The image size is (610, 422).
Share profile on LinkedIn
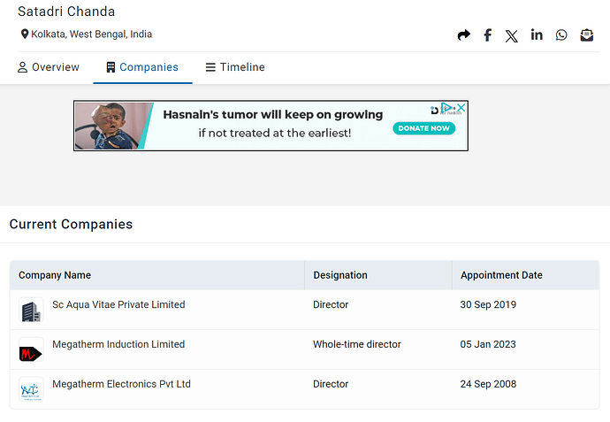click(537, 35)
